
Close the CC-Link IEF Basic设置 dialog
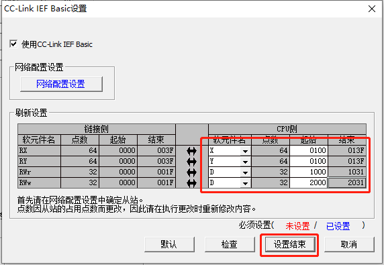pos(372,9)
